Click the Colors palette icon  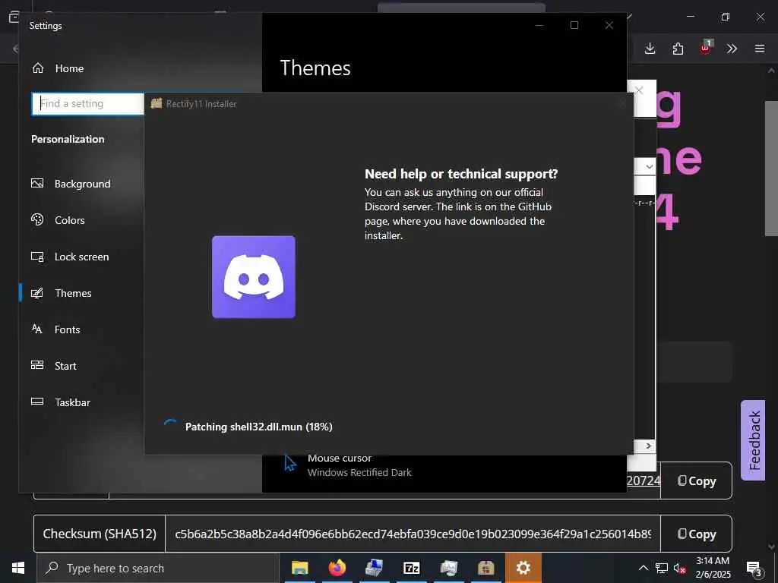37,219
